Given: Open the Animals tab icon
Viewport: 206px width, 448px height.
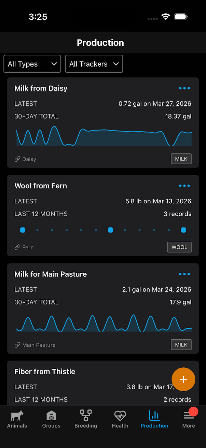Looking at the screenshot, I should (x=17, y=416).
